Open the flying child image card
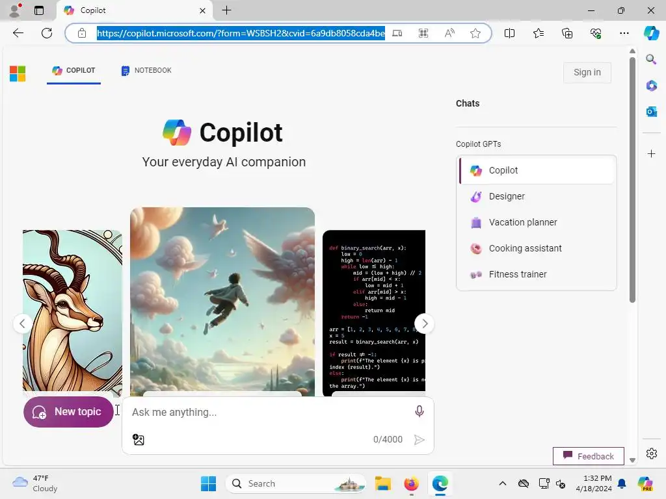666x499 pixels. (222, 301)
